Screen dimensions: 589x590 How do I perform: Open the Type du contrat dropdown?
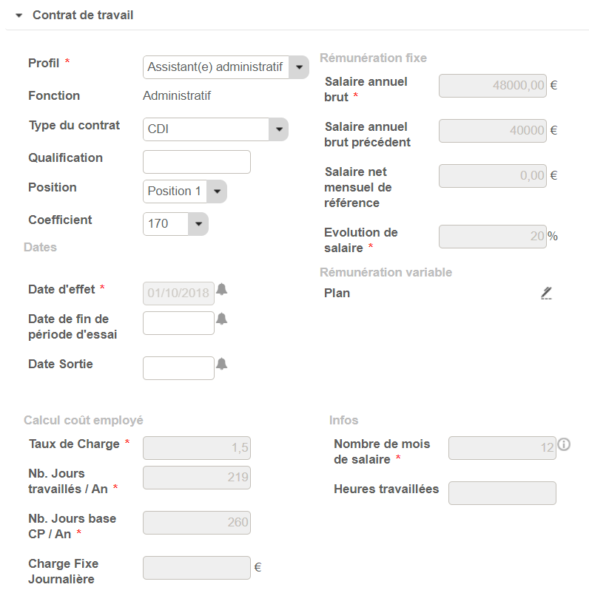coord(278,129)
